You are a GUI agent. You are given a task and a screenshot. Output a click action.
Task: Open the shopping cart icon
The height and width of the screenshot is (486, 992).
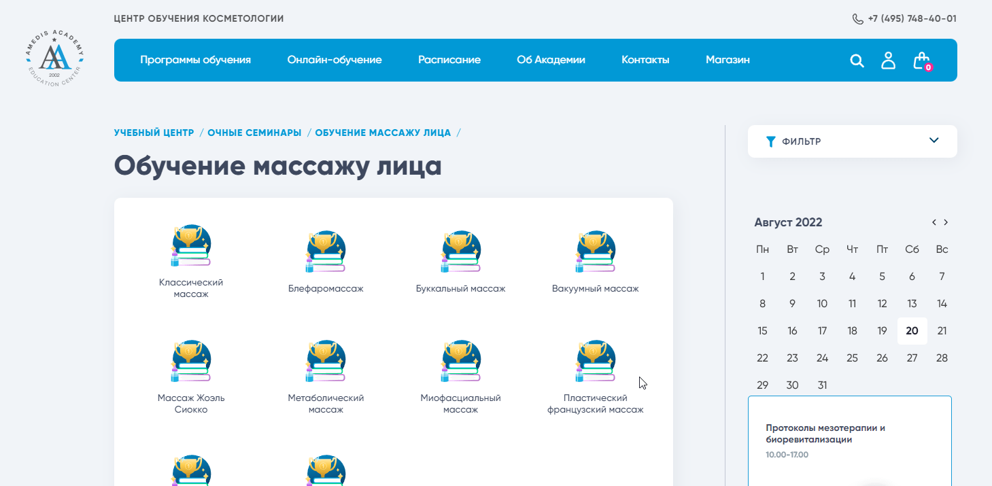coord(921,61)
